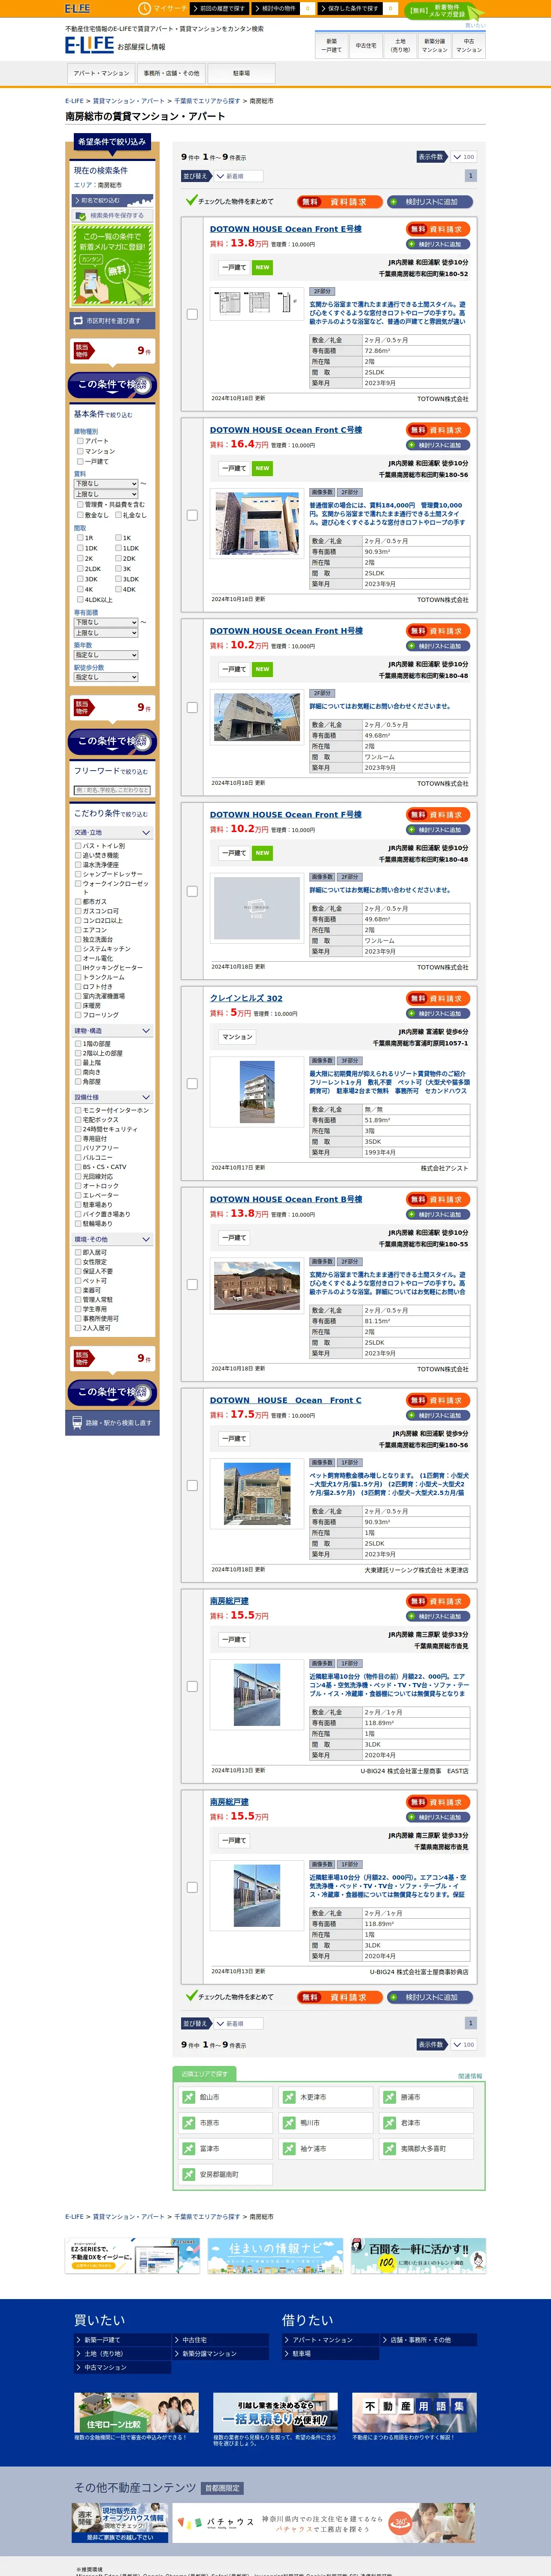Open 一括見積もり引越し banner
This screenshot has width=551, height=2576.
[274, 2412]
